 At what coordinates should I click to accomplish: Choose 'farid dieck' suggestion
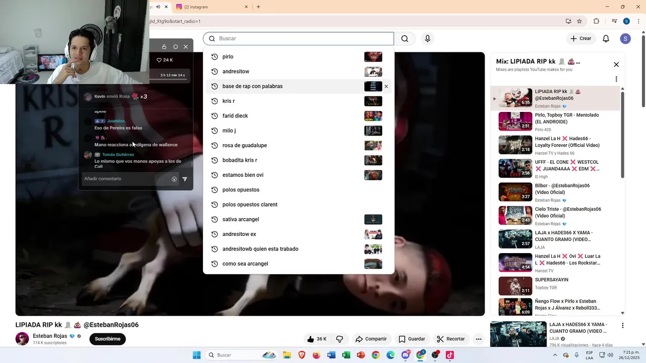point(298,116)
